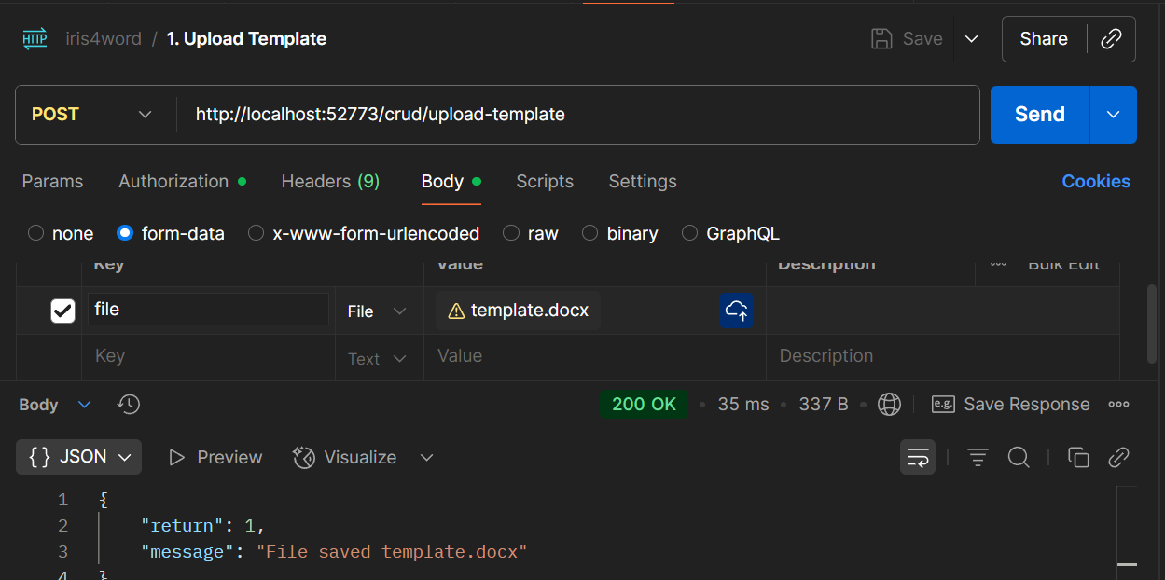Select the raw body type radio button

point(510,233)
